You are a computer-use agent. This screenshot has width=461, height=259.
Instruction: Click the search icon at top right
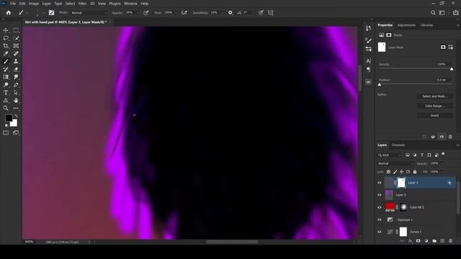click(433, 13)
